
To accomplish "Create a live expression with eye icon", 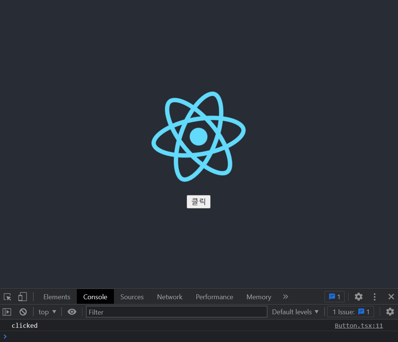I will [72, 312].
